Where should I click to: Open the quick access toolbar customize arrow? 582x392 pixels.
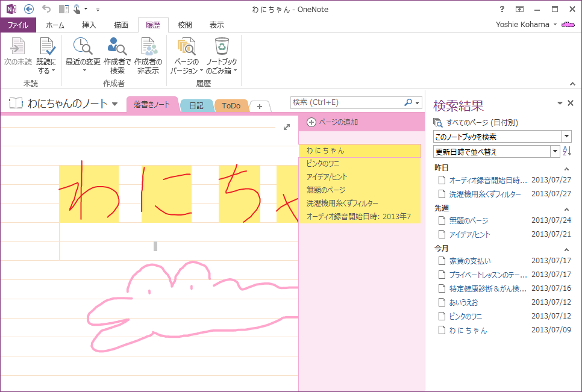click(x=98, y=9)
